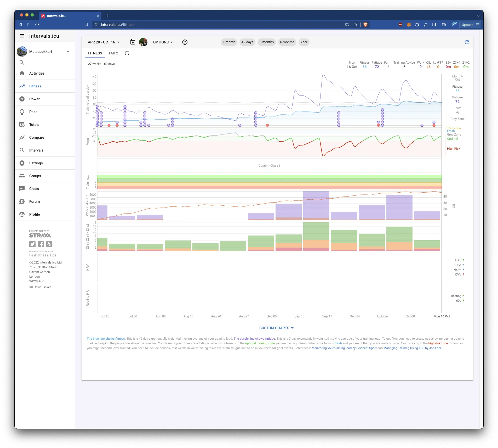Switch to TAB 2

pyautogui.click(x=113, y=53)
